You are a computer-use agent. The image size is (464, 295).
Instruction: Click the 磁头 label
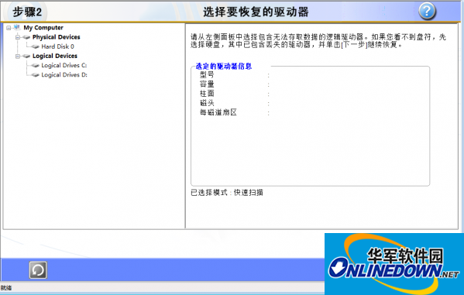(207, 103)
